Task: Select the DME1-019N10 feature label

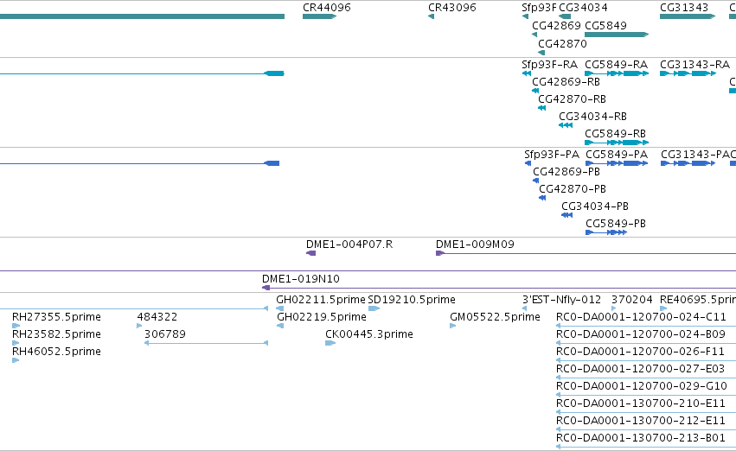Action: tap(301, 279)
